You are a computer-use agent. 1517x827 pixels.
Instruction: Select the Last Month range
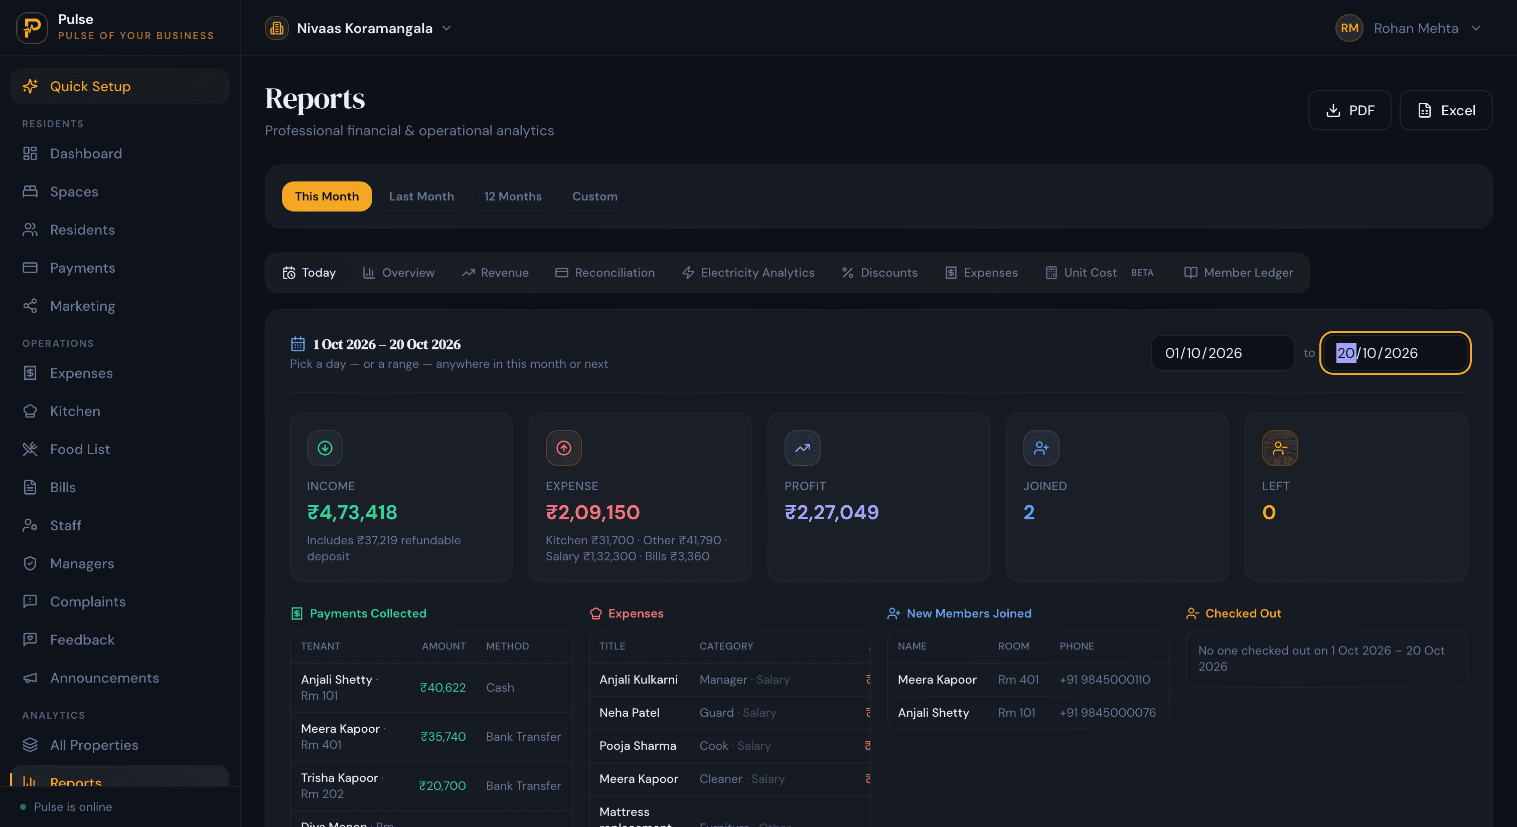(x=422, y=196)
